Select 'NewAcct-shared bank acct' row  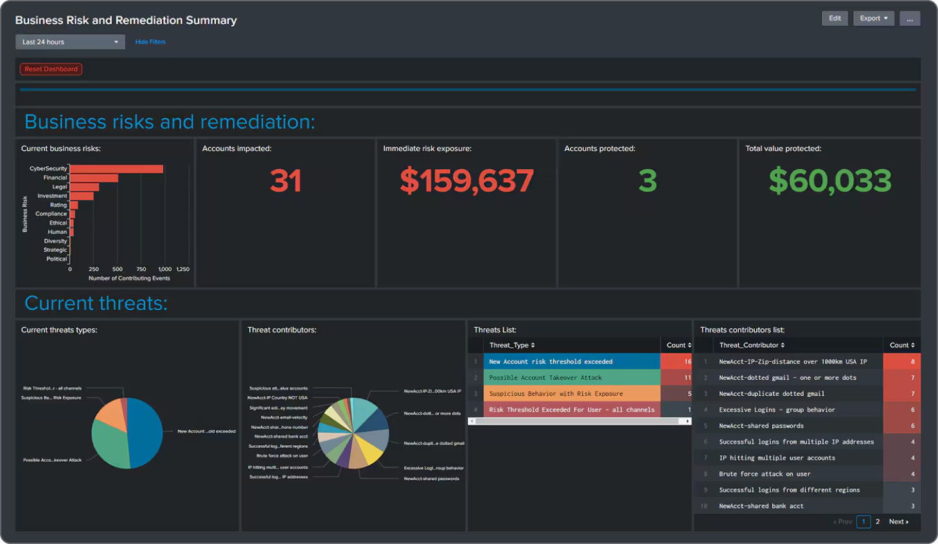808,506
